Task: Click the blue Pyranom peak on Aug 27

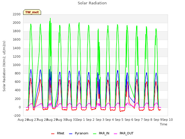Action: (x=31, y=69)
